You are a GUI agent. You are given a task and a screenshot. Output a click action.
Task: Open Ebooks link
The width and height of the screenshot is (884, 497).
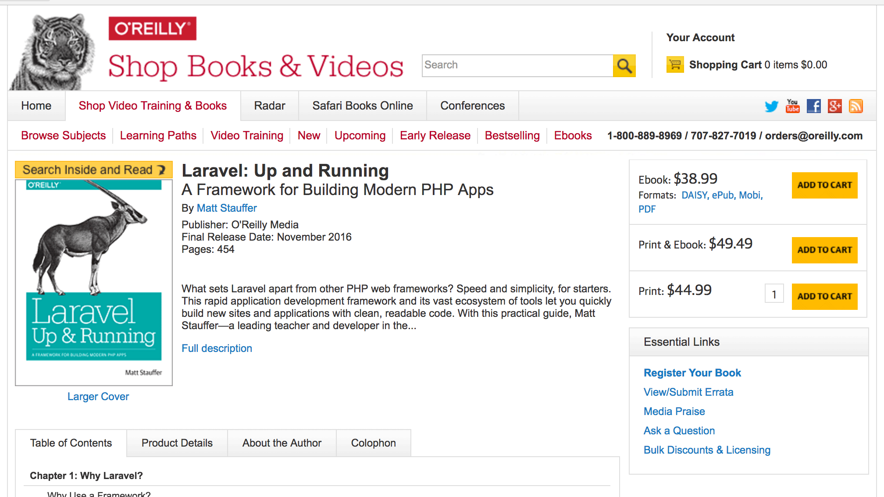(573, 135)
